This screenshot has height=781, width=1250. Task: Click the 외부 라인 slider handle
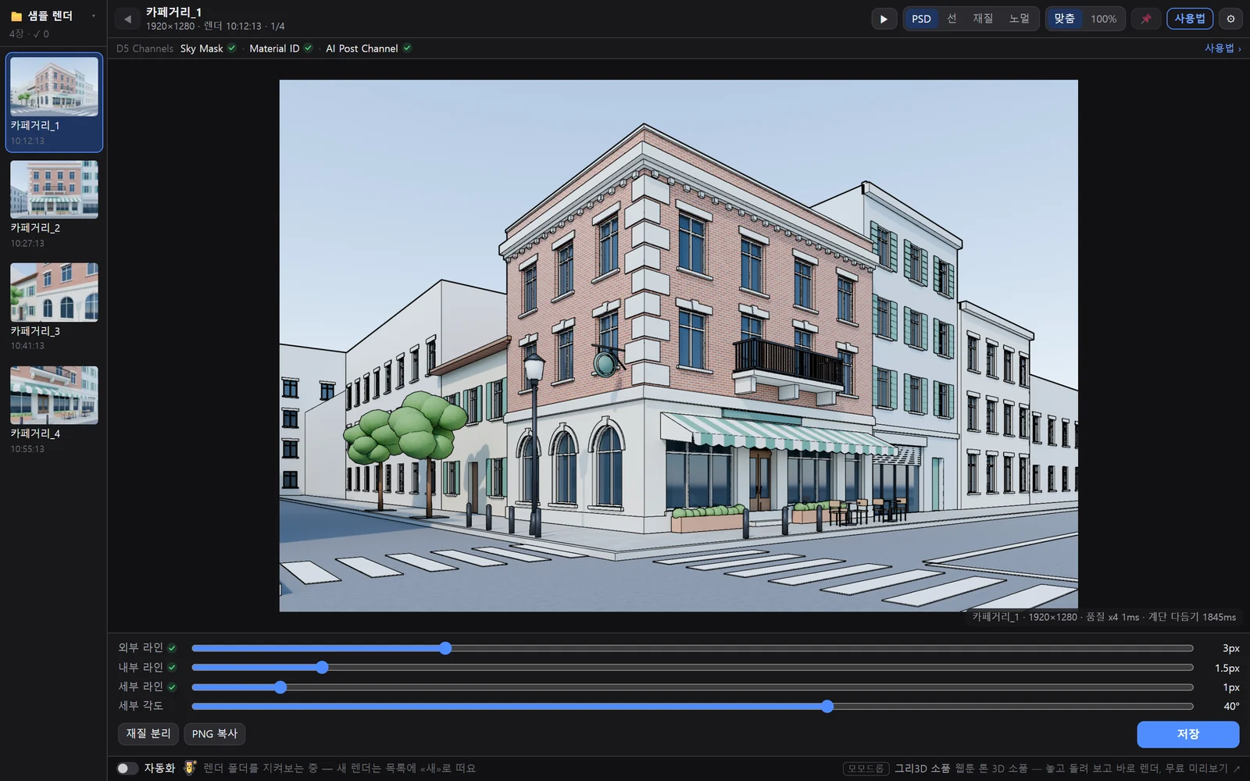coord(445,648)
